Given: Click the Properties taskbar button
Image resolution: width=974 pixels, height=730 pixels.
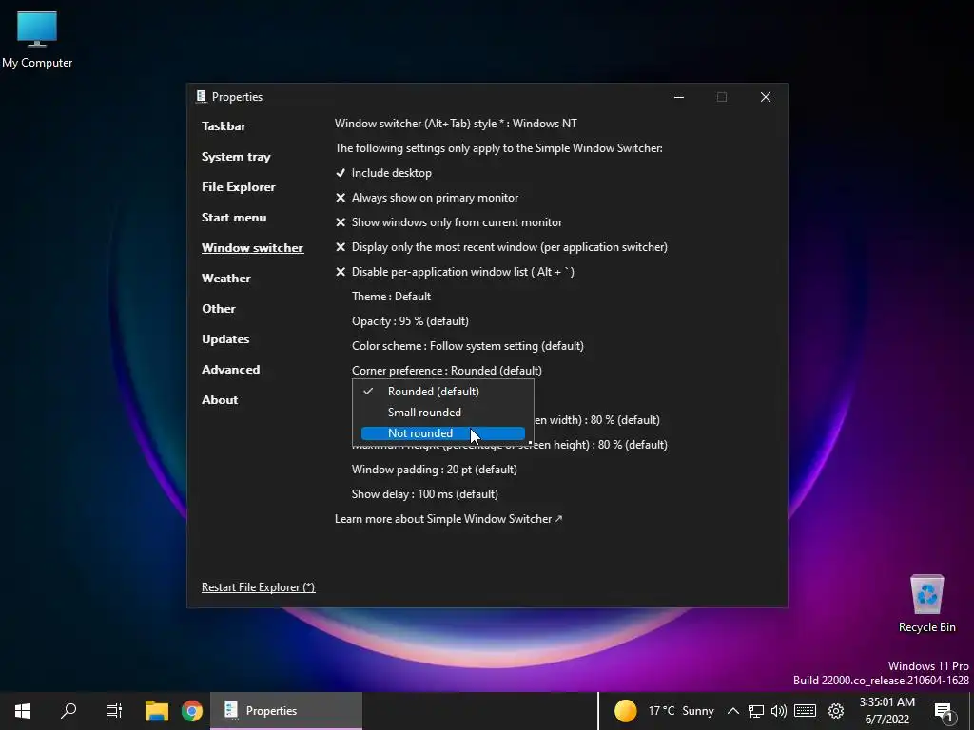Looking at the screenshot, I should [286, 711].
